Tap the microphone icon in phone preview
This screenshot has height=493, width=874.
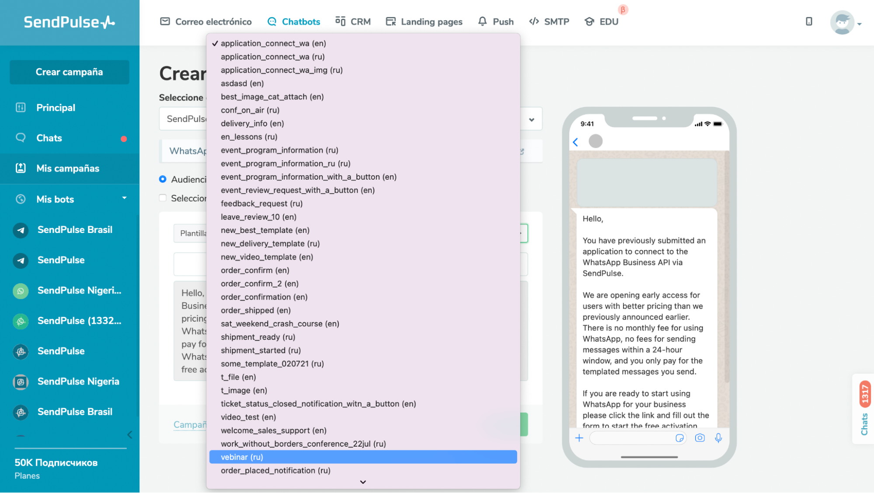[718, 438]
